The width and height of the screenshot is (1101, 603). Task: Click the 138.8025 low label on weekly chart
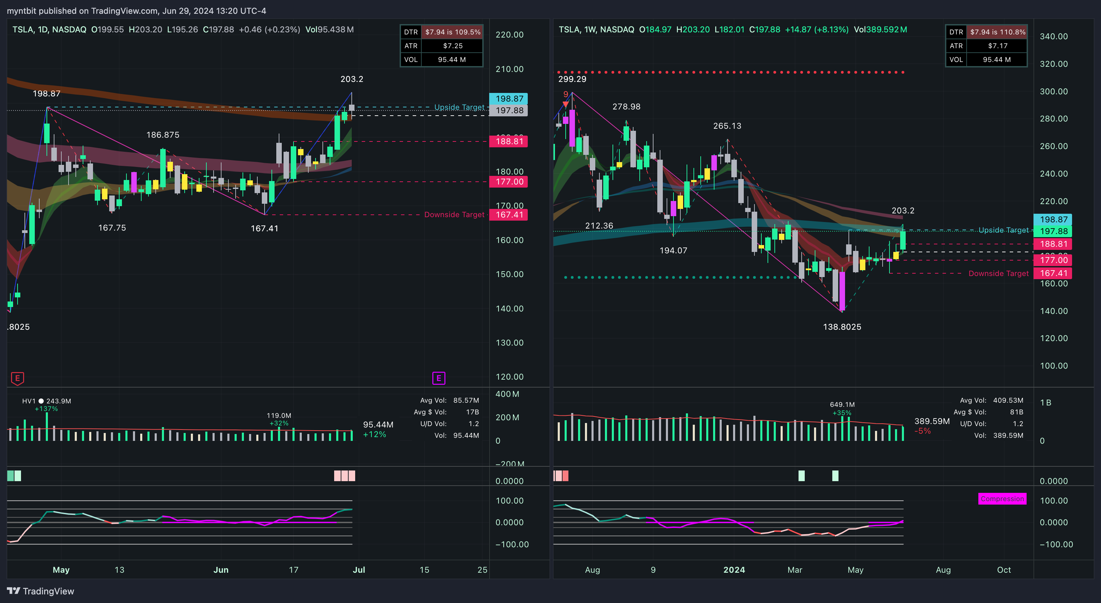coord(842,327)
